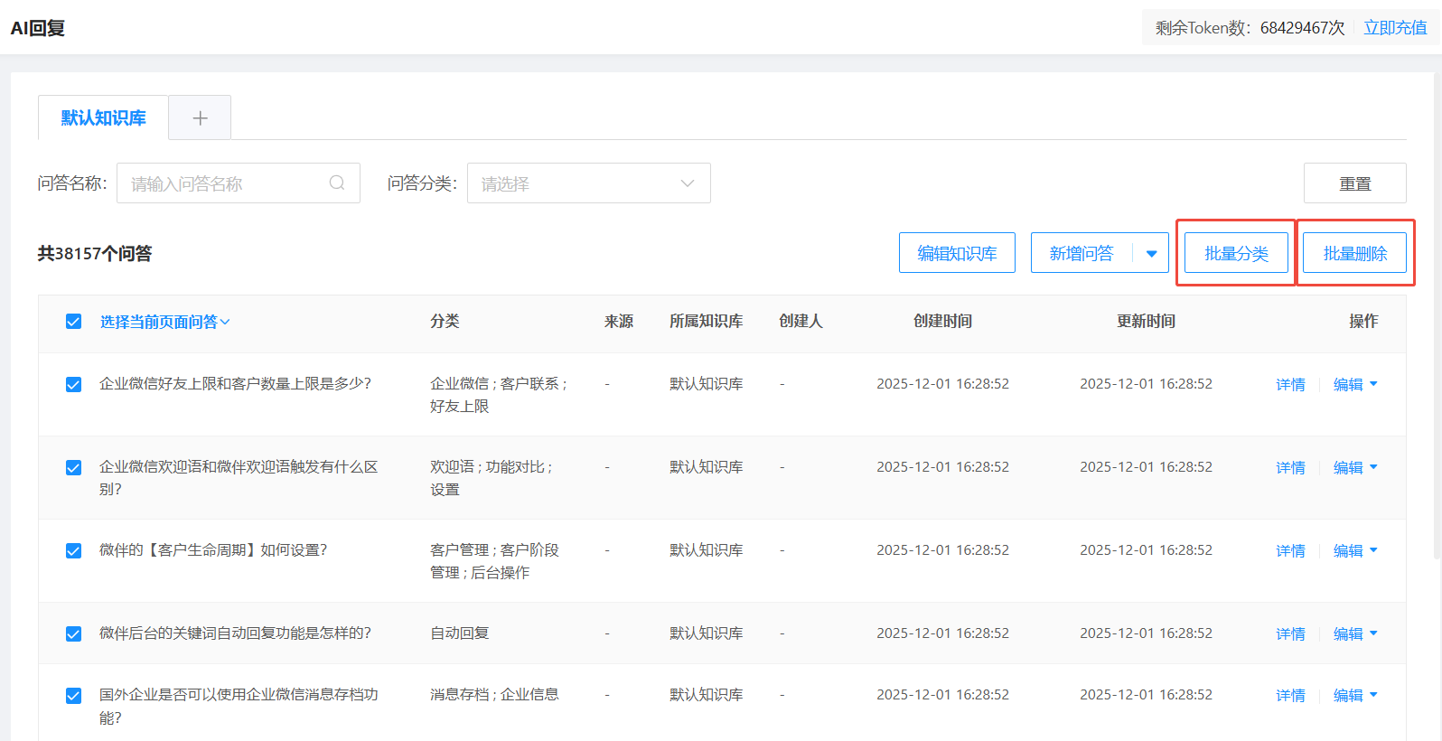Click 编辑 caret for 消息存档 row

1373,695
